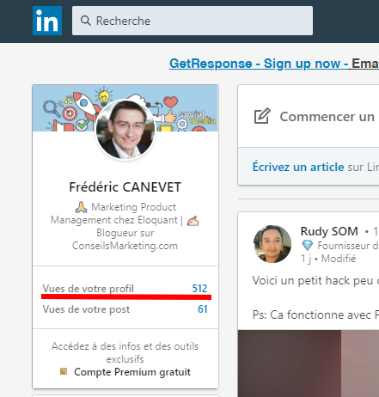Start a post via Commencer un

327,117
